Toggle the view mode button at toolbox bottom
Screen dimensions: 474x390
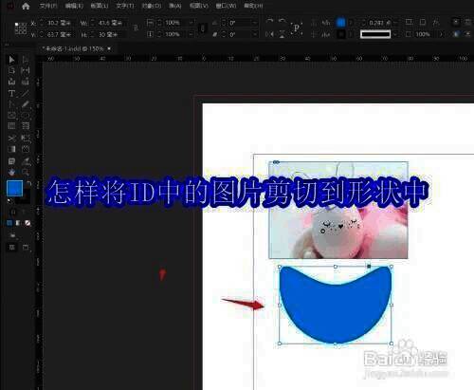pyautogui.click(x=11, y=248)
